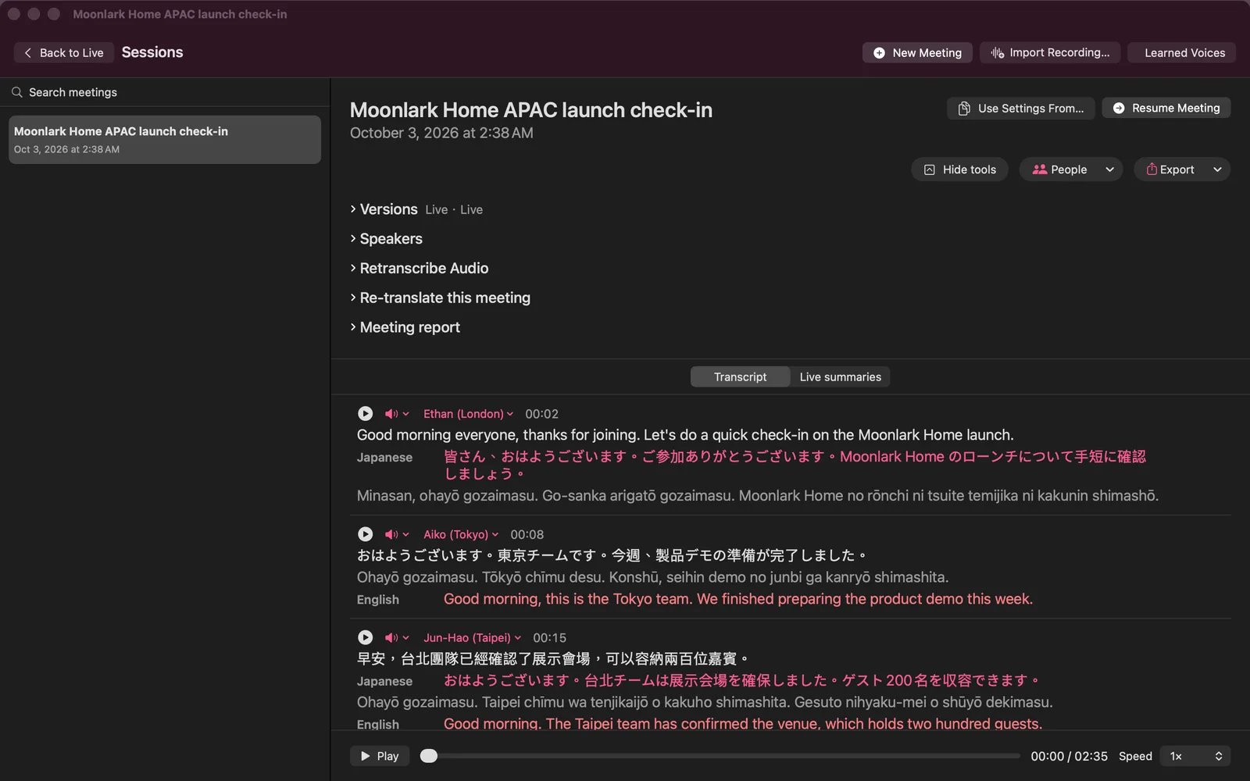Click the playback progress slider handle

click(x=429, y=756)
